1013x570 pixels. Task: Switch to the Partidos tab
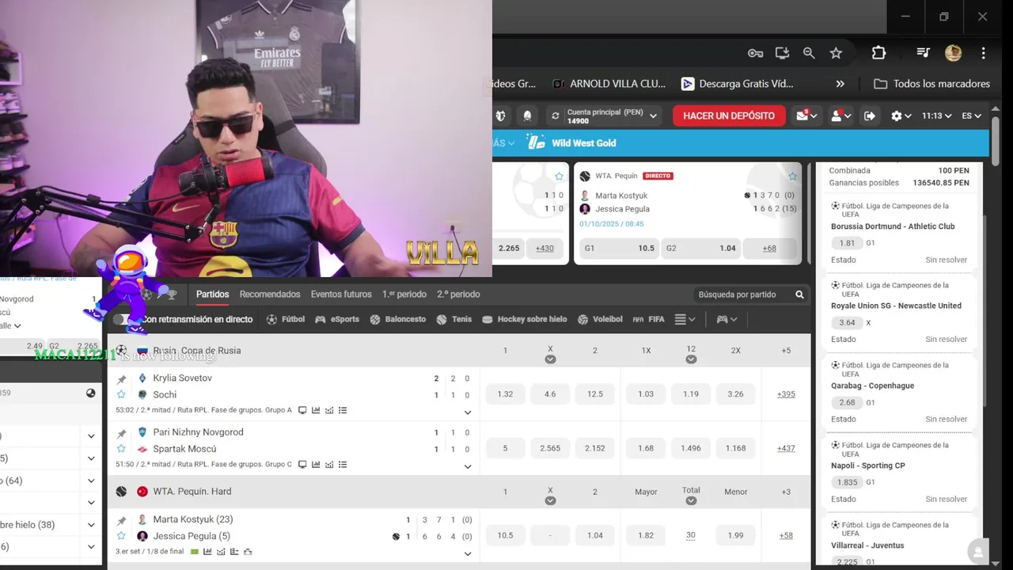click(x=213, y=294)
